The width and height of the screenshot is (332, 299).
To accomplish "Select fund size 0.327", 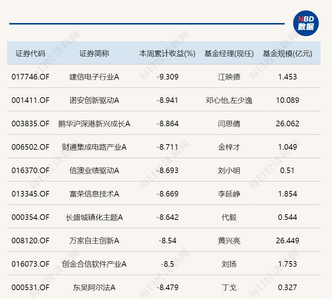I will pyautogui.click(x=287, y=287).
